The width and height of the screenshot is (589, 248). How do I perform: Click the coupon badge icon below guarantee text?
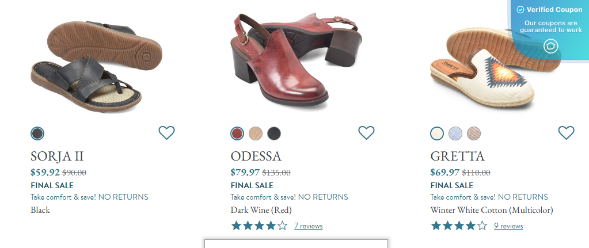coord(551,46)
